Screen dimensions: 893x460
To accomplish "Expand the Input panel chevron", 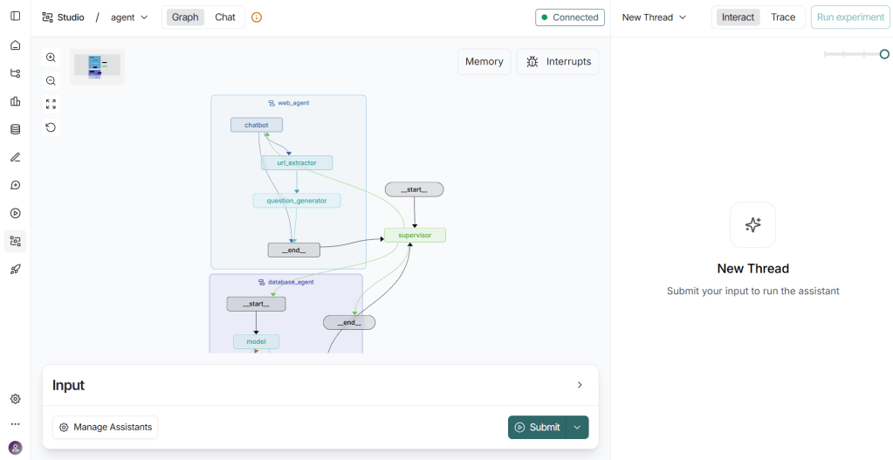I will coord(580,385).
